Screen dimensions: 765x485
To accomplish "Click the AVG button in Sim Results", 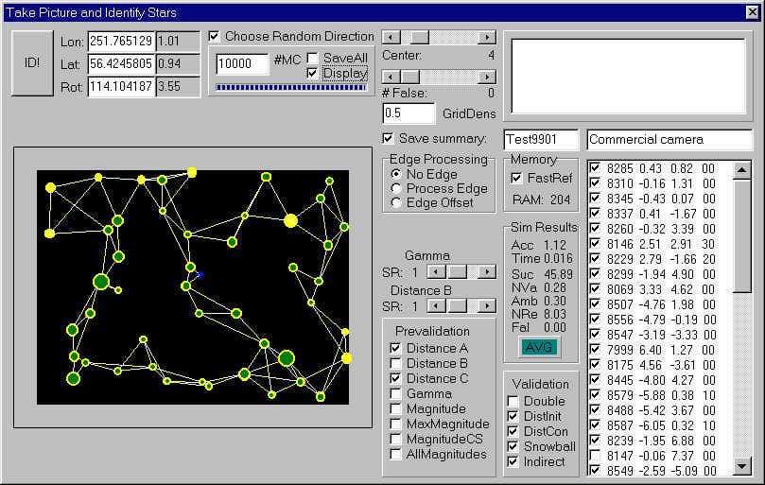I will [539, 347].
